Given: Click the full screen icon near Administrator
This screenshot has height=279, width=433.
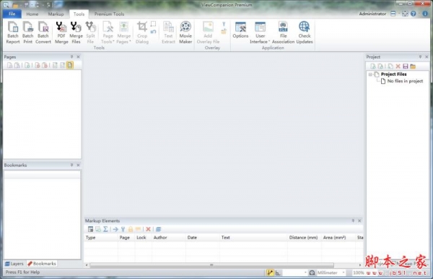Looking at the screenshot, I should pos(405,14).
